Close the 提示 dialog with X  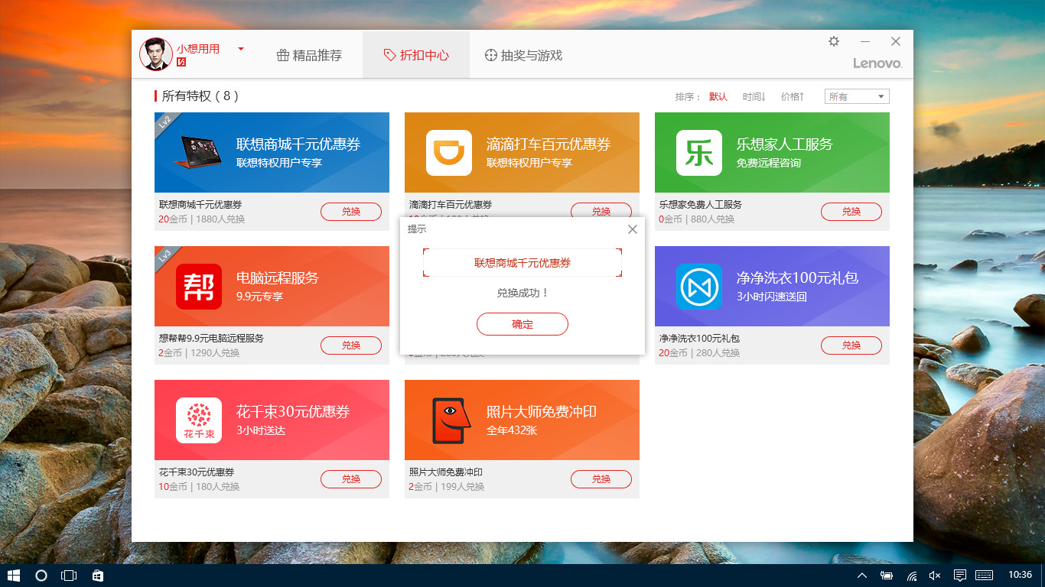pyautogui.click(x=632, y=229)
